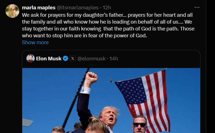
Task: Click Elon Musk's small avatar in quoted post
Action: pos(30,58)
